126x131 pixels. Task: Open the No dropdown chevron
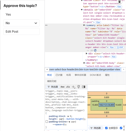(36, 23)
